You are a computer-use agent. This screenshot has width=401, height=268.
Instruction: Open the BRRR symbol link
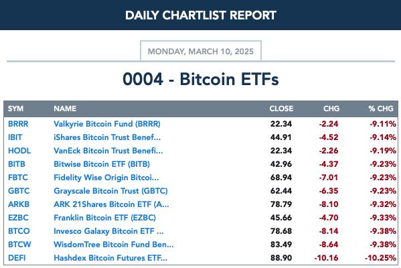18,124
